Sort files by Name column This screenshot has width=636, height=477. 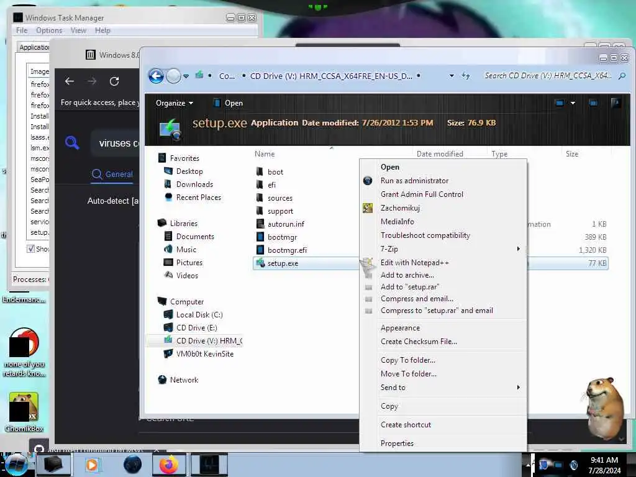coord(265,154)
